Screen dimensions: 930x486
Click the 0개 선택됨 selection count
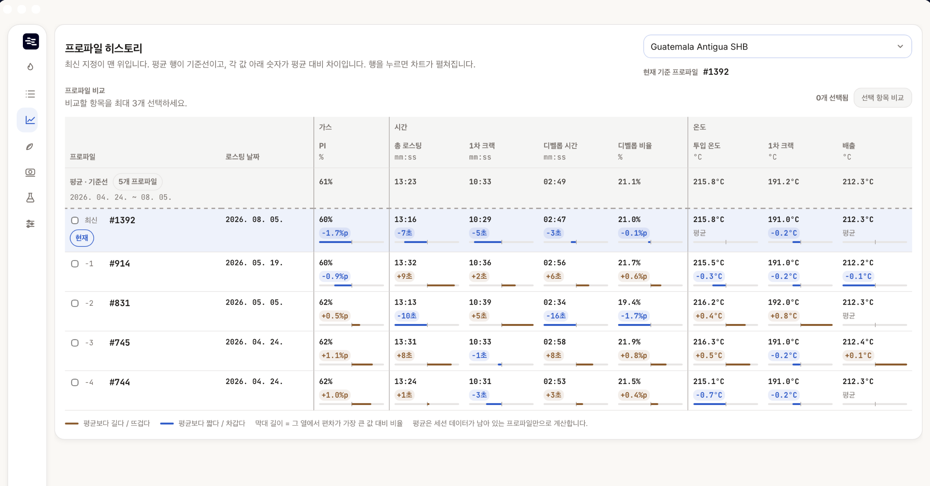pyautogui.click(x=832, y=98)
